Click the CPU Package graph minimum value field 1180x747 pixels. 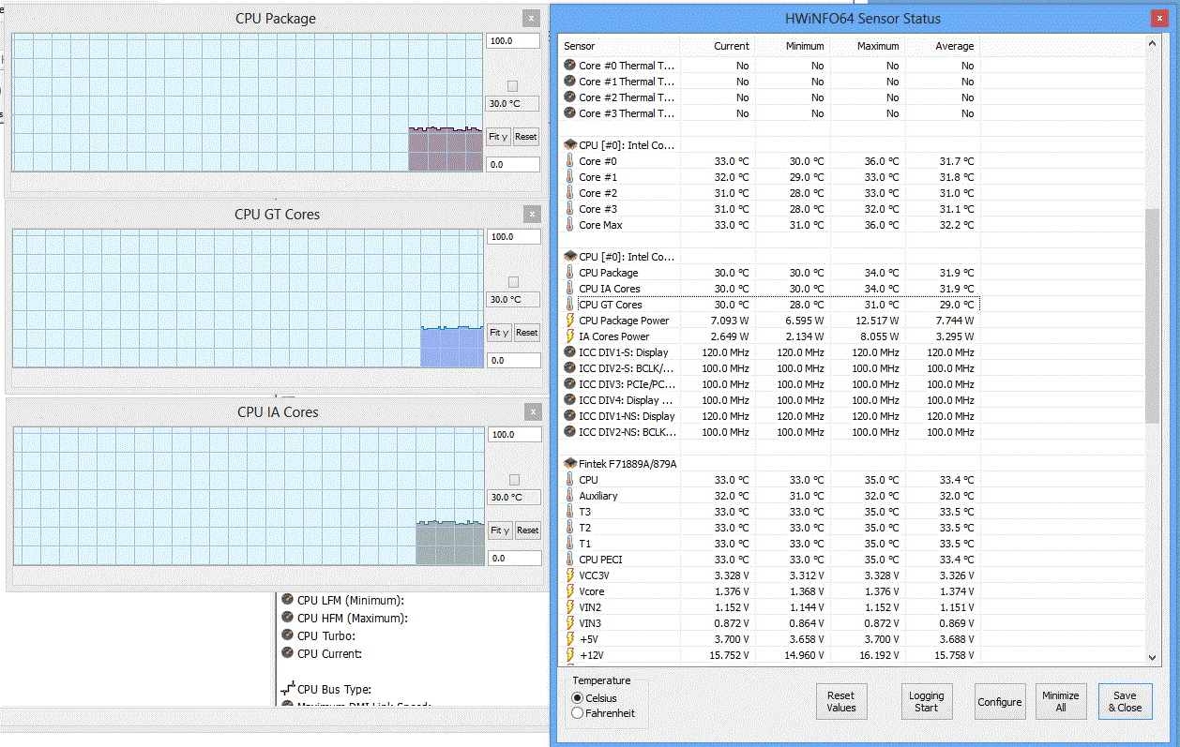[x=513, y=164]
